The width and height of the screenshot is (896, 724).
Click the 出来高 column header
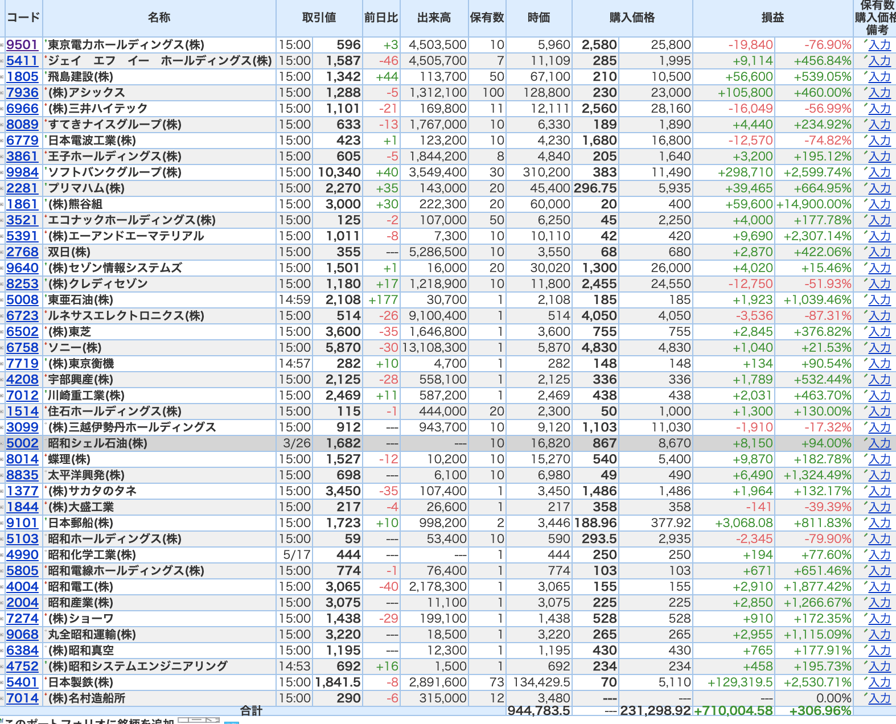(x=434, y=18)
